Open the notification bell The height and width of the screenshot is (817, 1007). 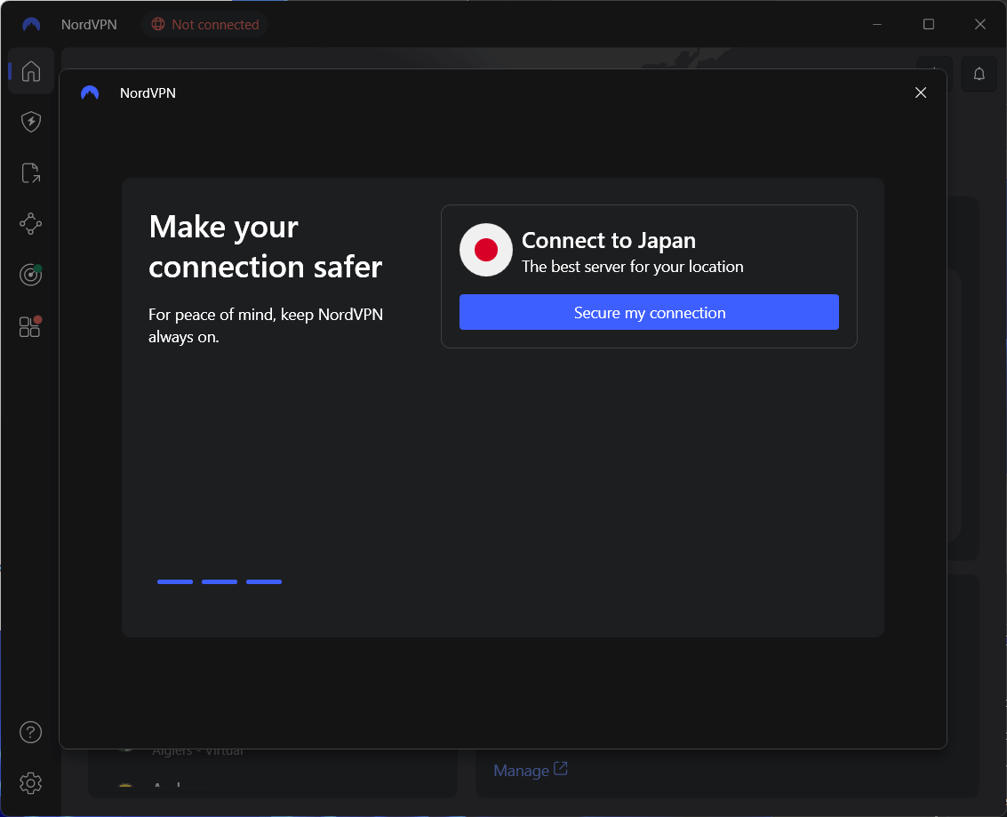coord(979,74)
